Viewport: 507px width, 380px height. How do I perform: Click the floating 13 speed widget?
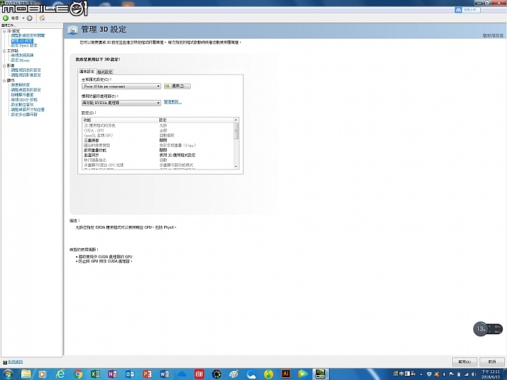pyautogui.click(x=488, y=329)
